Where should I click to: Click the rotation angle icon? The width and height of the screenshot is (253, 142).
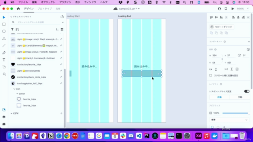tap(239, 55)
